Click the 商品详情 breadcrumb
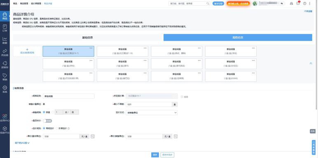 48,4
